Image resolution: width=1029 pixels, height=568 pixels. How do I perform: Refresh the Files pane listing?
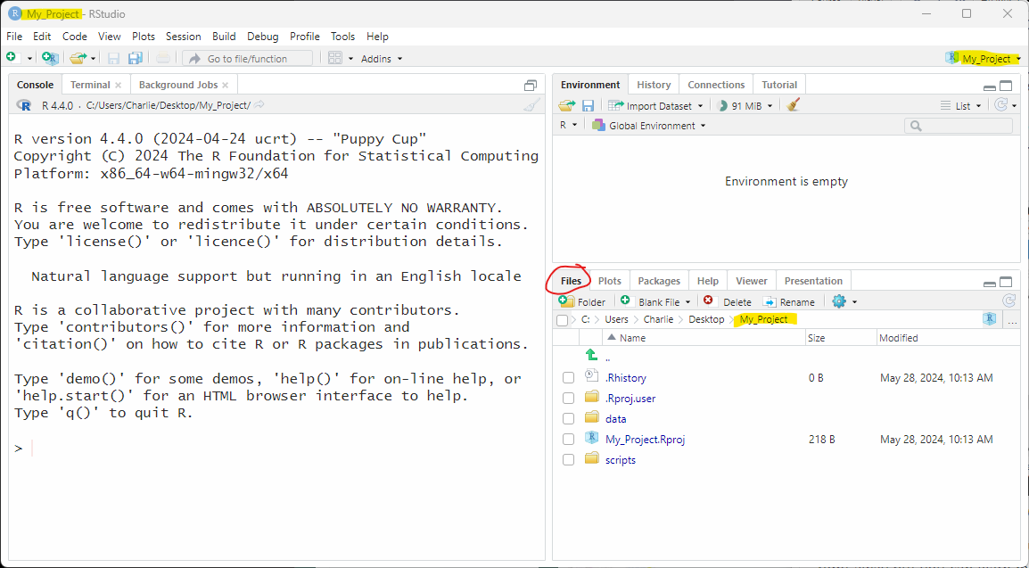tap(1008, 301)
